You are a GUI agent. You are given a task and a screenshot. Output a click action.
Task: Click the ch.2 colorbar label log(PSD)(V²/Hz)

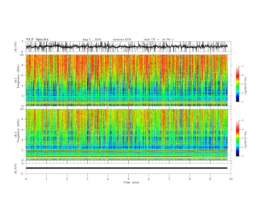coord(246,140)
